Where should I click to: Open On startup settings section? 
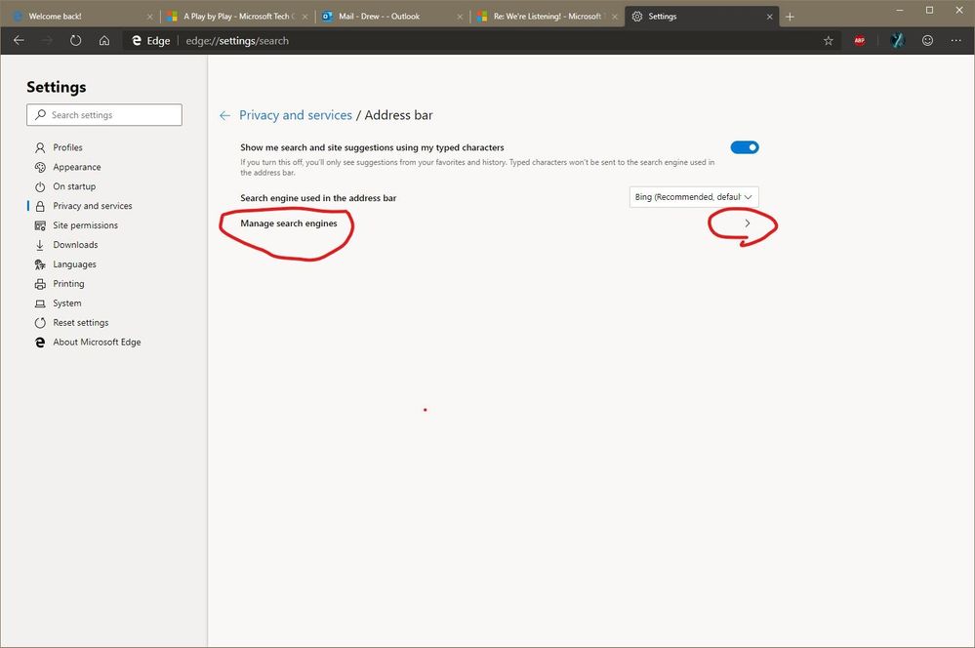[74, 186]
